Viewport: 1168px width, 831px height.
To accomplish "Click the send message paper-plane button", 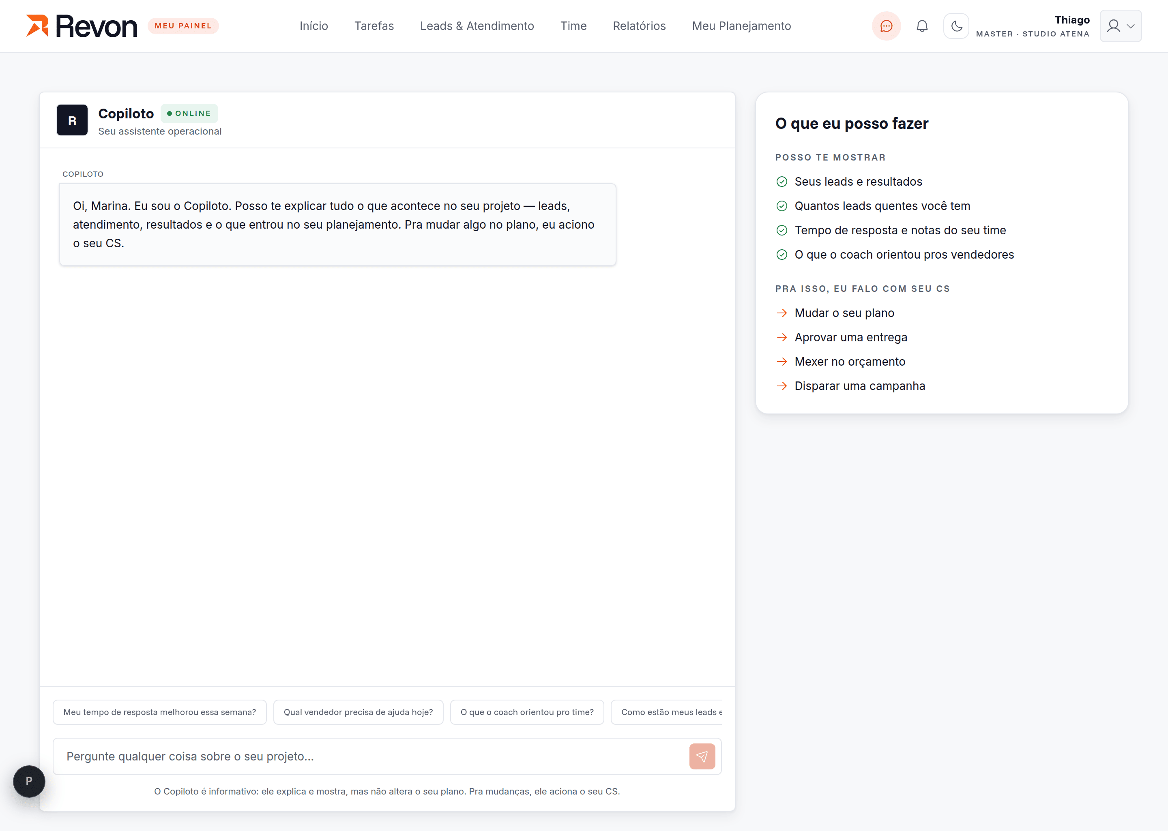I will 702,756.
